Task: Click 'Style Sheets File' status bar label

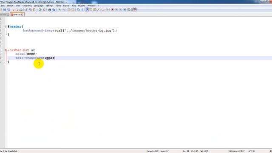Action: pos(10,151)
